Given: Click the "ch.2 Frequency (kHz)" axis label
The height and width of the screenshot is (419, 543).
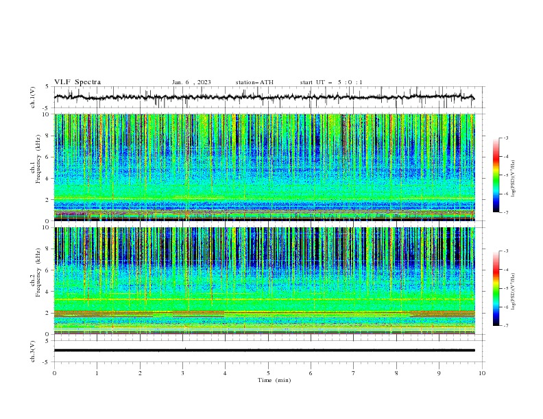Looking at the screenshot, I should (x=36, y=272).
